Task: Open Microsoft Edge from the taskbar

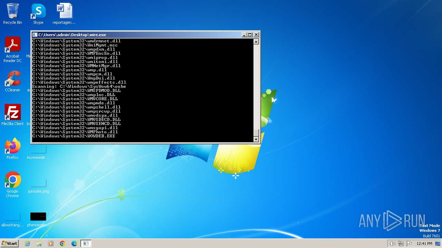Action: pyautogui.click(x=74, y=244)
